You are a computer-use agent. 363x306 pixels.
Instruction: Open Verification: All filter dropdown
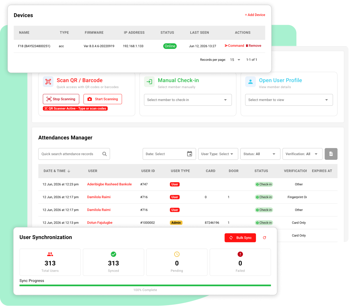302,154
